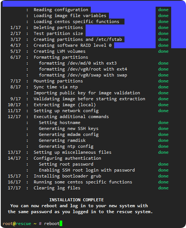The image size is (186, 228).
Task: Click the green terminal cursor after reboot
Action: [61, 223]
